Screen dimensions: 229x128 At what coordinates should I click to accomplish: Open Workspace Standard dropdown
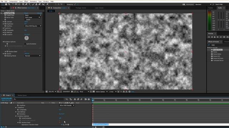tap(203, 5)
